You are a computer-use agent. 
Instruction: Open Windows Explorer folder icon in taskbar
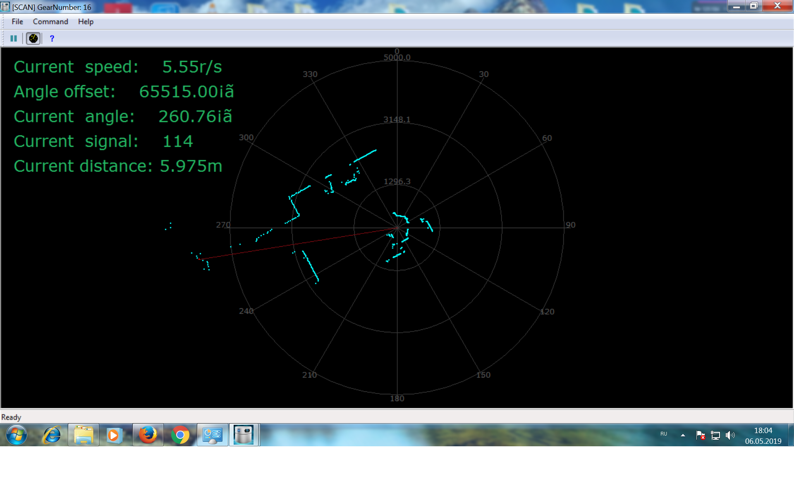(x=84, y=435)
